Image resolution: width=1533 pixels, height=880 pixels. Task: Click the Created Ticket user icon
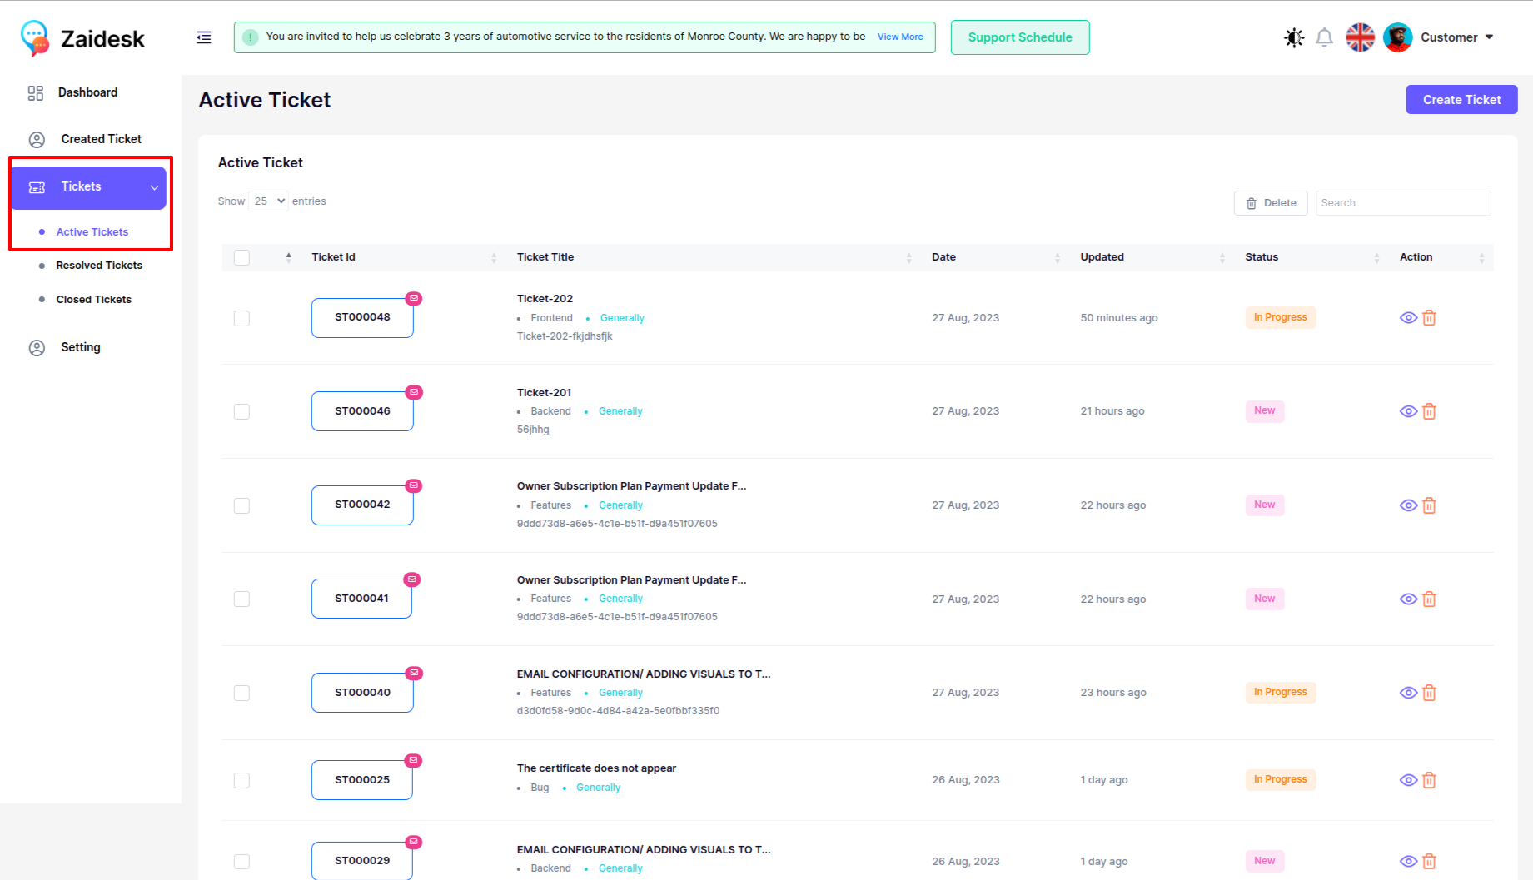click(37, 139)
